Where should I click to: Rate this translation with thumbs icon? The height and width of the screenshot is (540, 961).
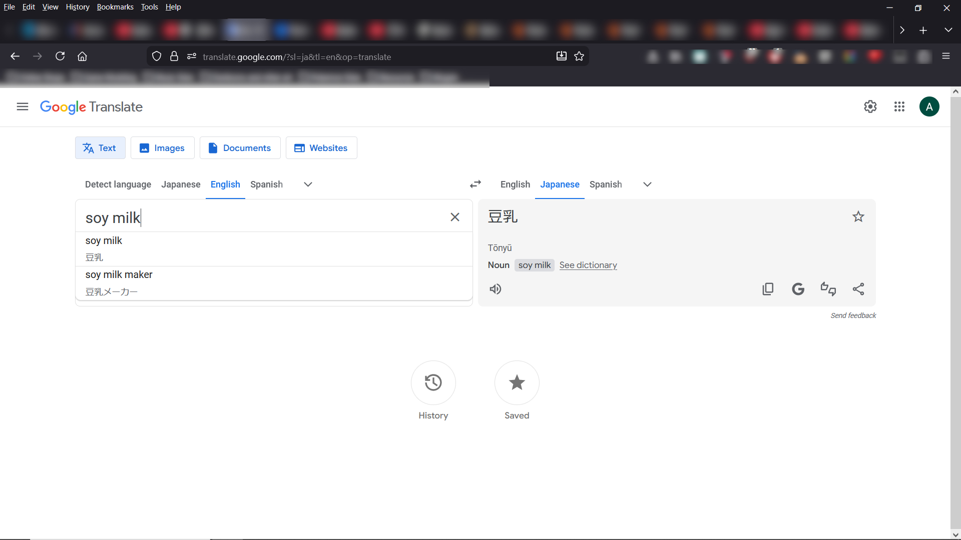(828, 289)
